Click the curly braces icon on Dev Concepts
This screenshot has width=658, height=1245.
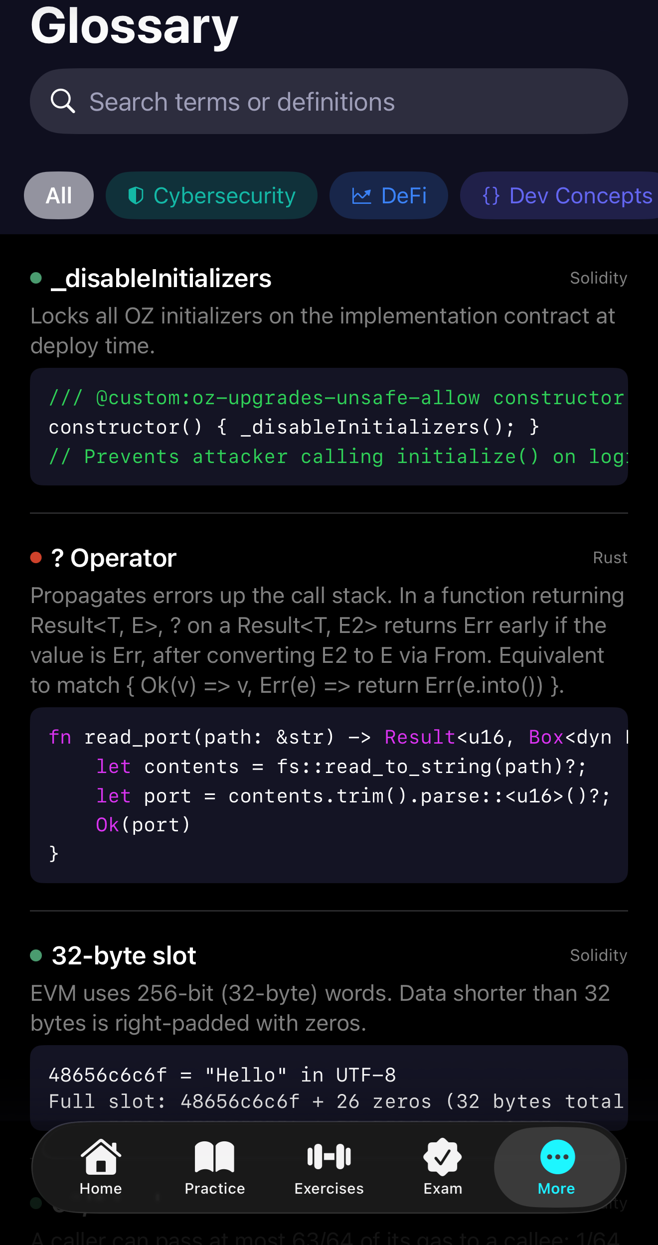[x=492, y=195]
